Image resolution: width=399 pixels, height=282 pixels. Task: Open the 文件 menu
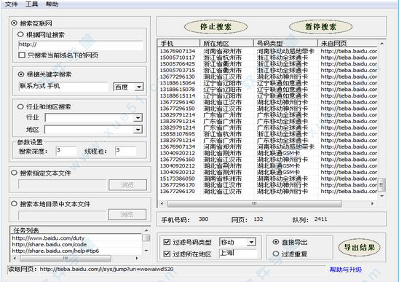(12, 4)
